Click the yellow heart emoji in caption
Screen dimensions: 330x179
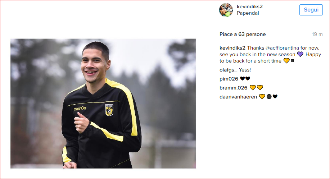pos(286,61)
